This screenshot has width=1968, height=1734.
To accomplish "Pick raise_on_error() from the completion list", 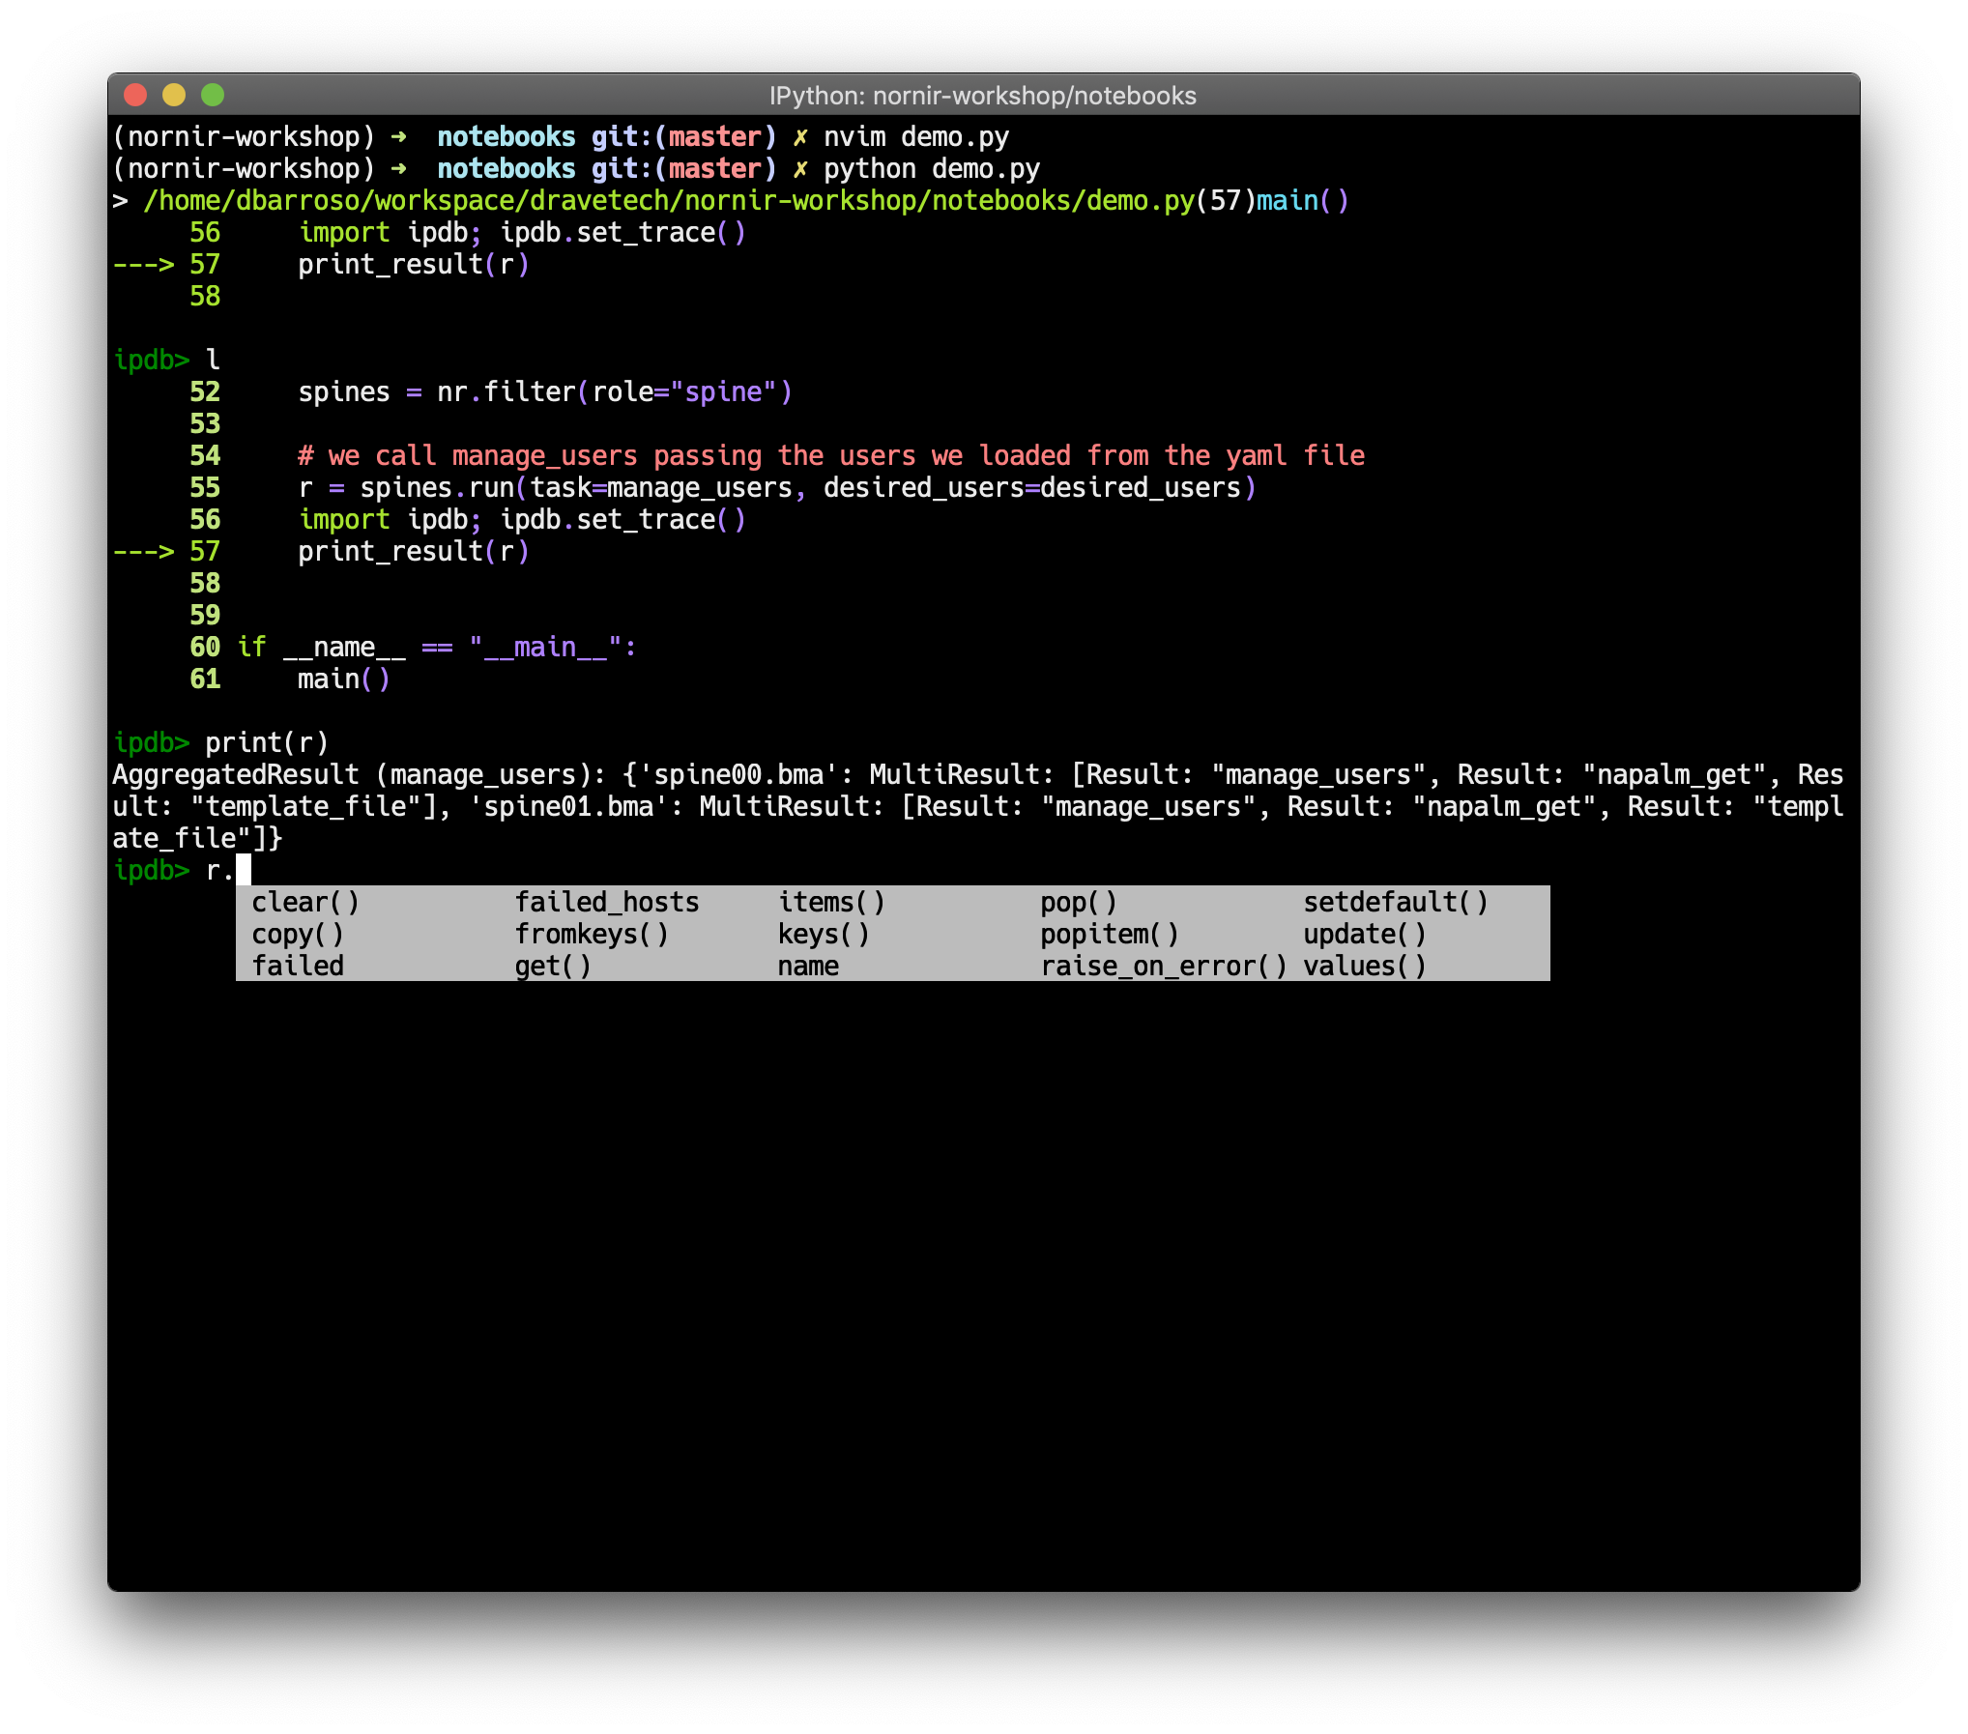I will [x=1164, y=966].
